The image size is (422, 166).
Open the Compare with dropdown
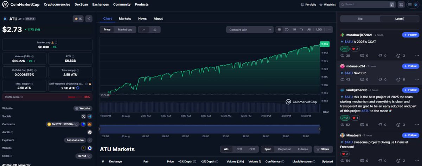pyautogui.click(x=250, y=29)
